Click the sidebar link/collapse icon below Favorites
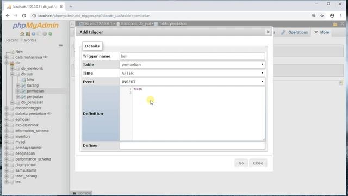The width and height of the screenshot is (348, 196). [x=60, y=45]
